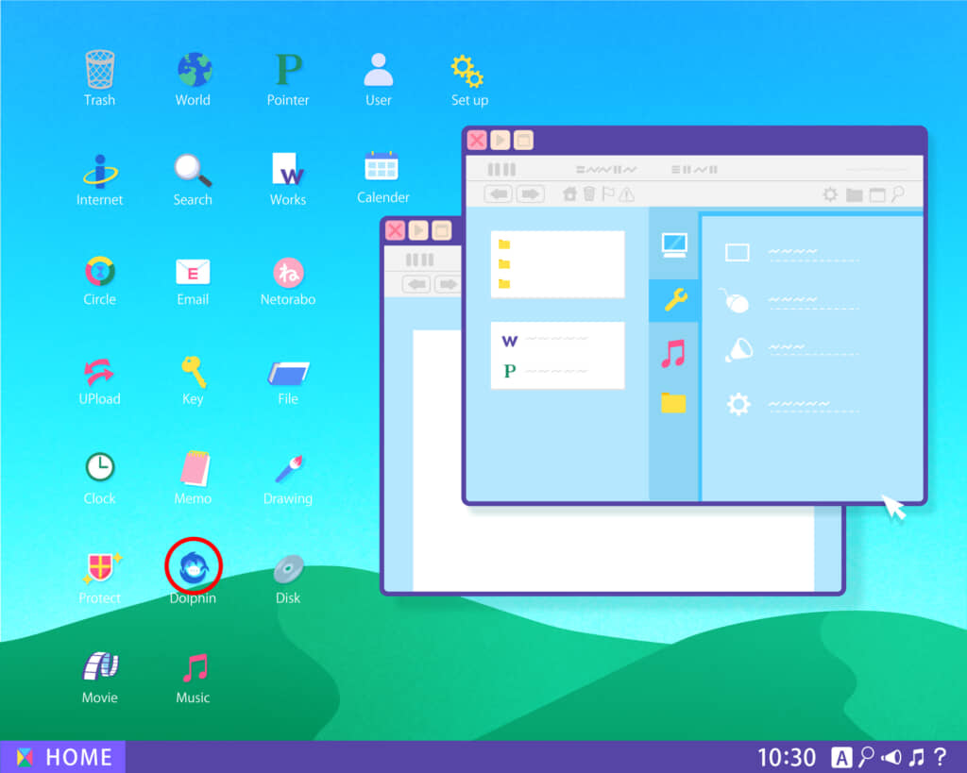Select the wrench tools sidebar tab
Viewport: 967px width, 773px height.
pyautogui.click(x=674, y=300)
